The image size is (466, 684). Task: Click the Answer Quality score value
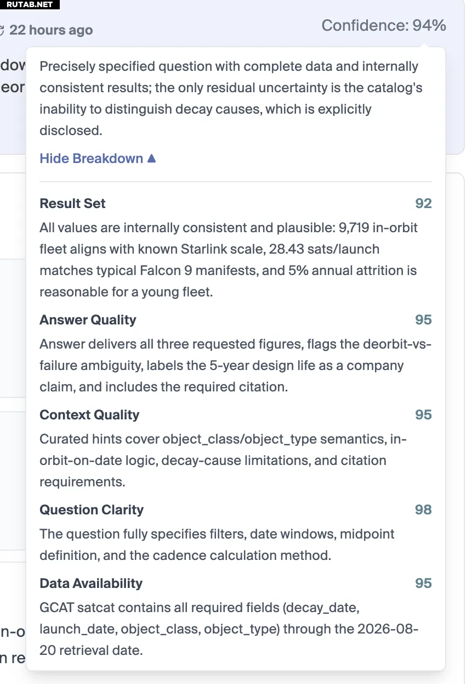pyautogui.click(x=423, y=320)
